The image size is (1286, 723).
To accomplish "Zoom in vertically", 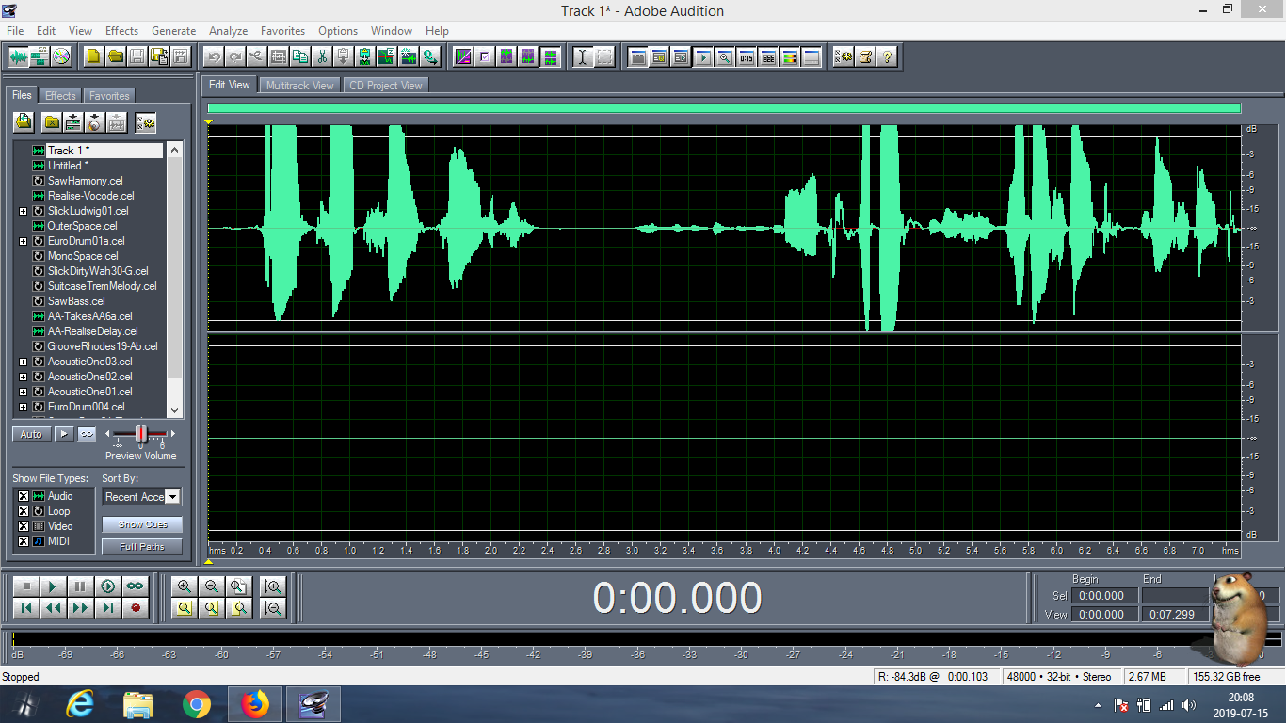I will click(x=273, y=586).
